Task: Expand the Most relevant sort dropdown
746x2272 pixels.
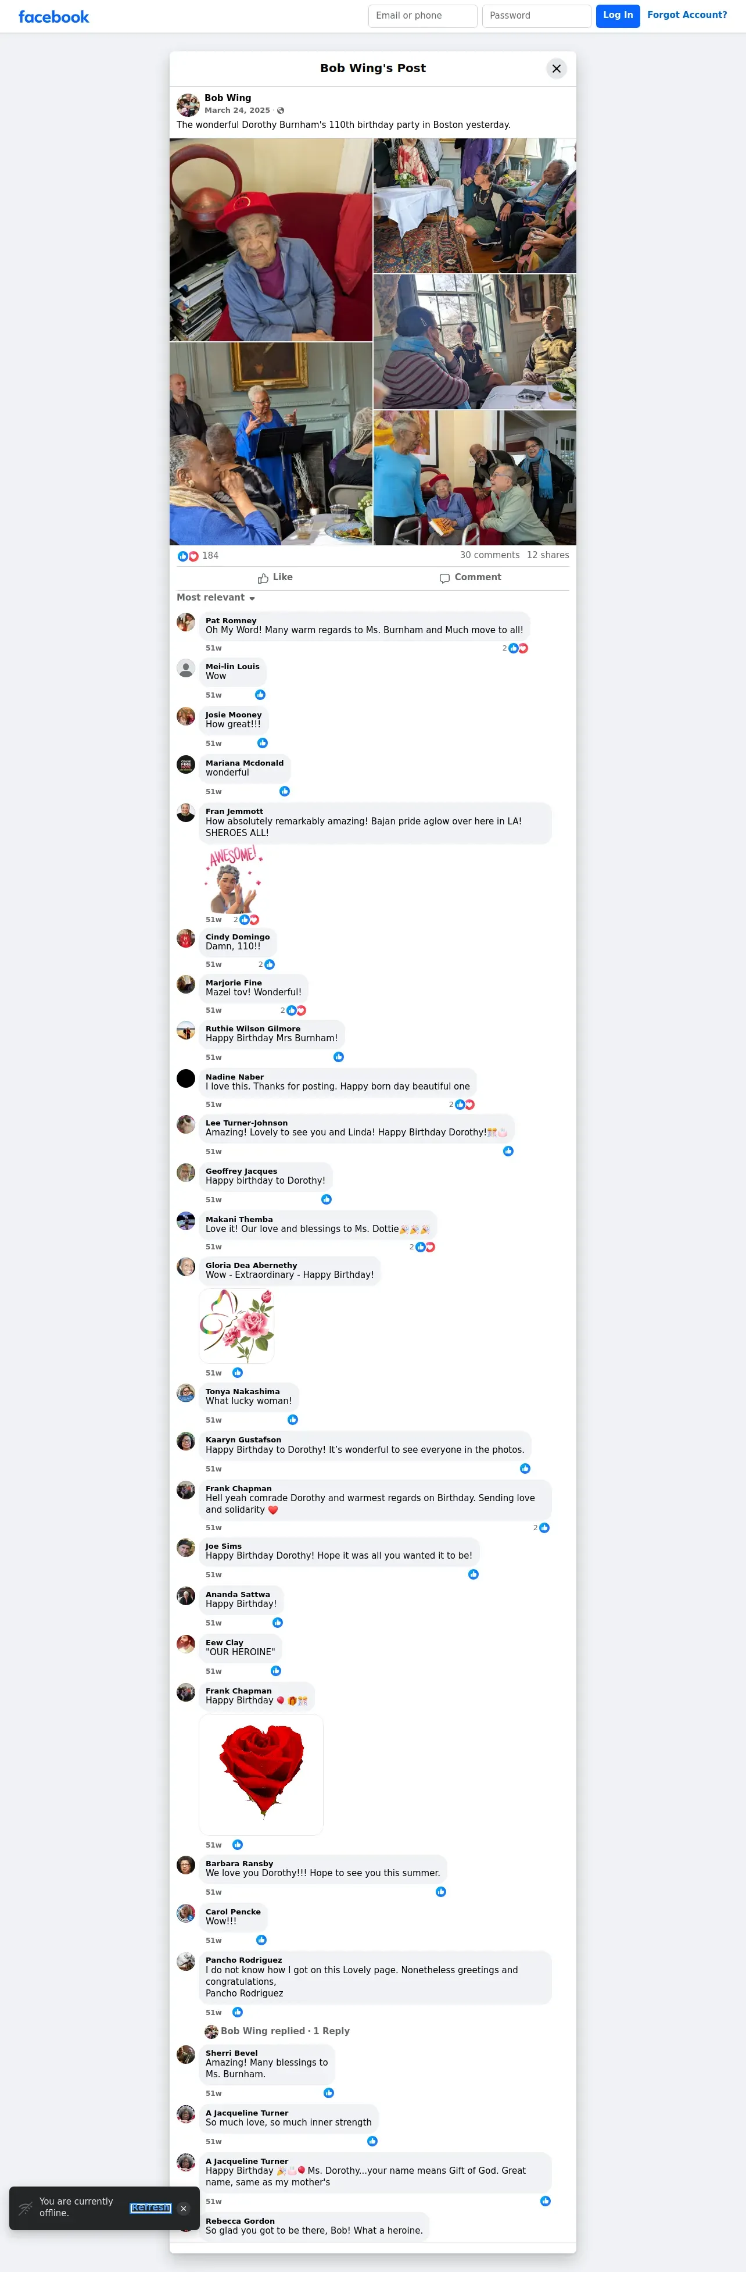Action: (216, 598)
